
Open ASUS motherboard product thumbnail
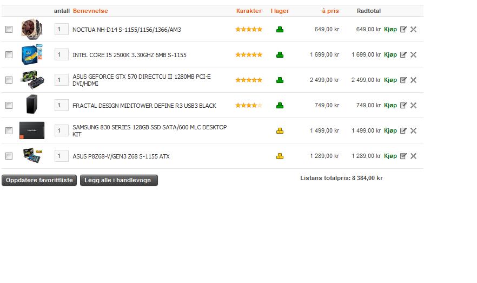32,155
